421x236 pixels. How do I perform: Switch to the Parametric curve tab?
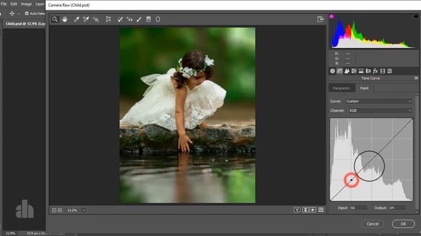tap(341, 88)
